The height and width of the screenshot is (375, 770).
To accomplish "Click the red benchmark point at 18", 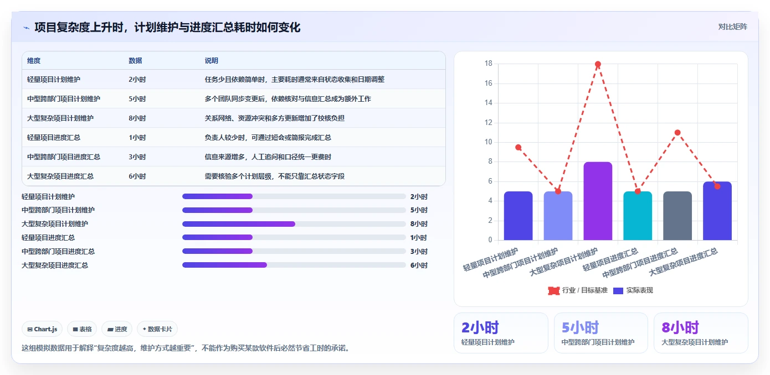I will (x=598, y=64).
